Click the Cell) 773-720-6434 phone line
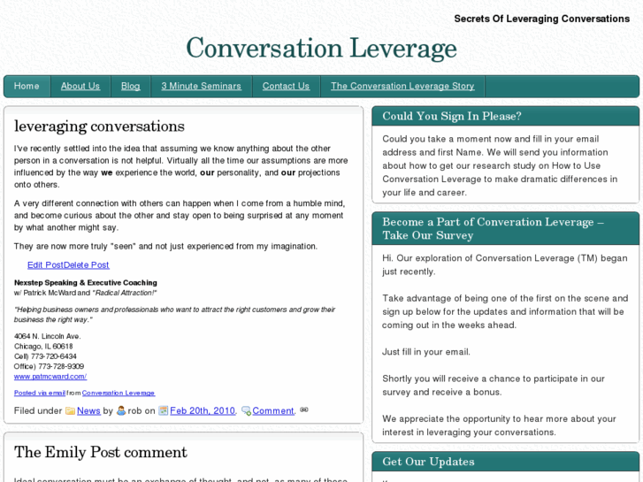This screenshot has height=482, width=643. coord(45,356)
